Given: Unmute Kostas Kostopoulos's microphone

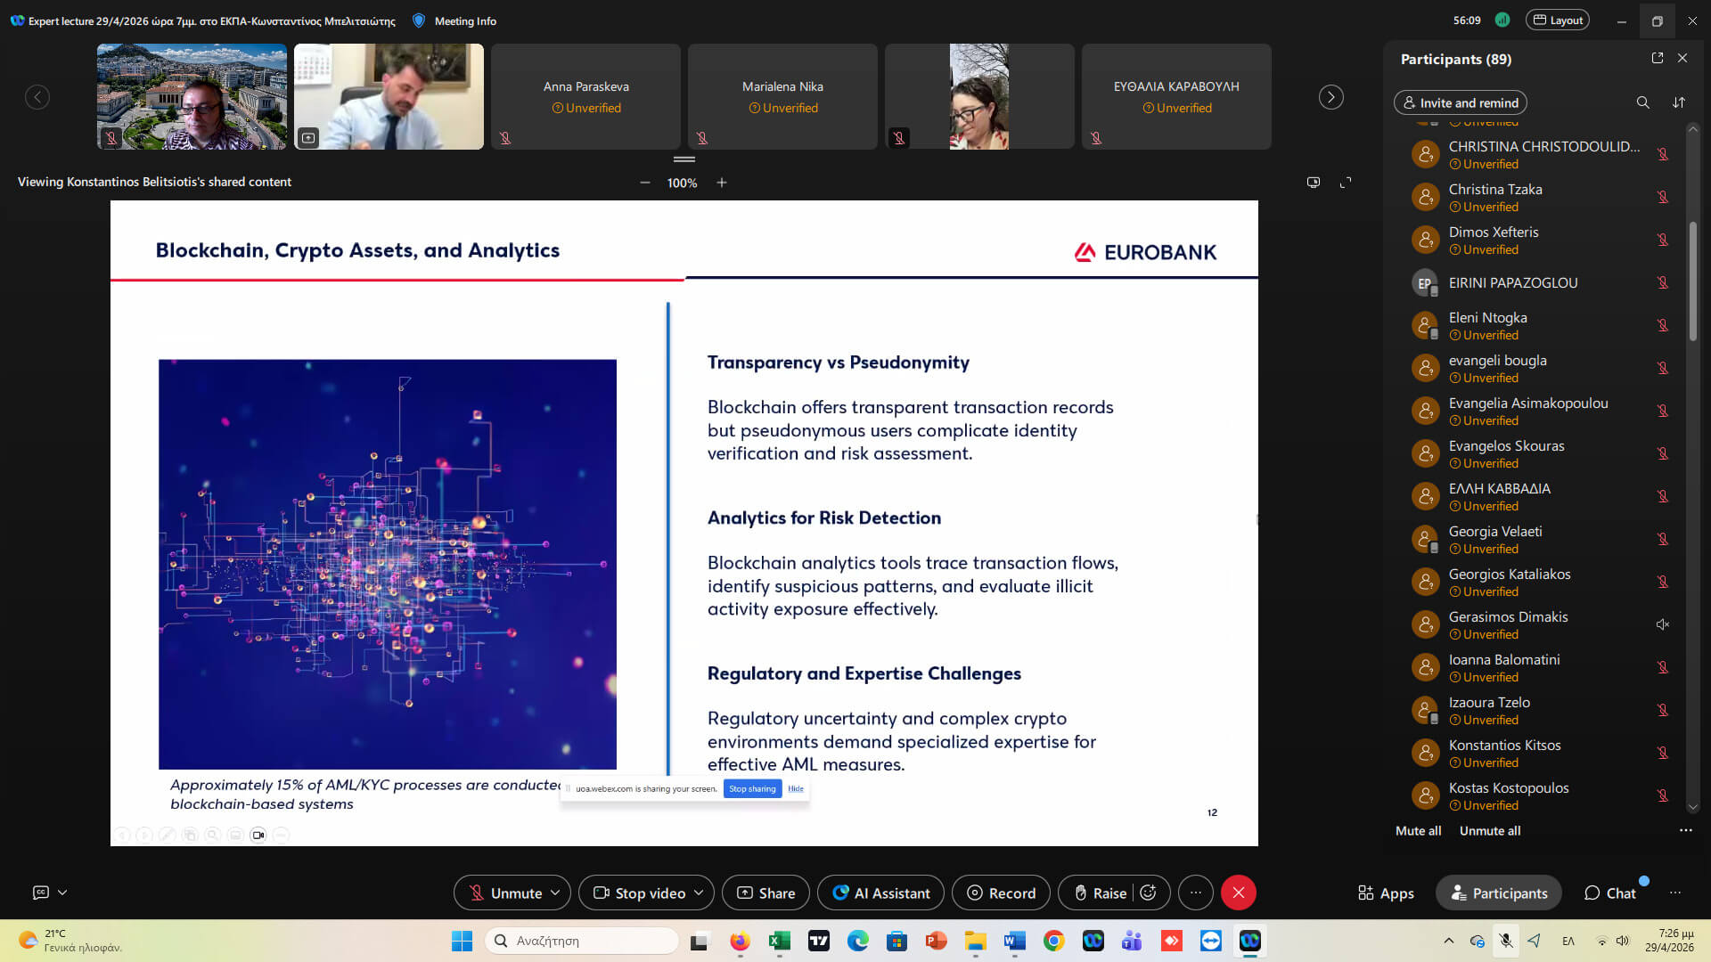Looking at the screenshot, I should click(1662, 795).
